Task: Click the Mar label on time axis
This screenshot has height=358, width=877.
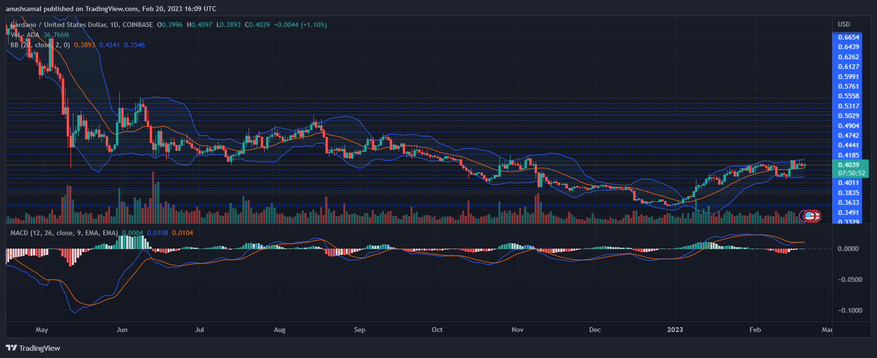Action: point(827,330)
